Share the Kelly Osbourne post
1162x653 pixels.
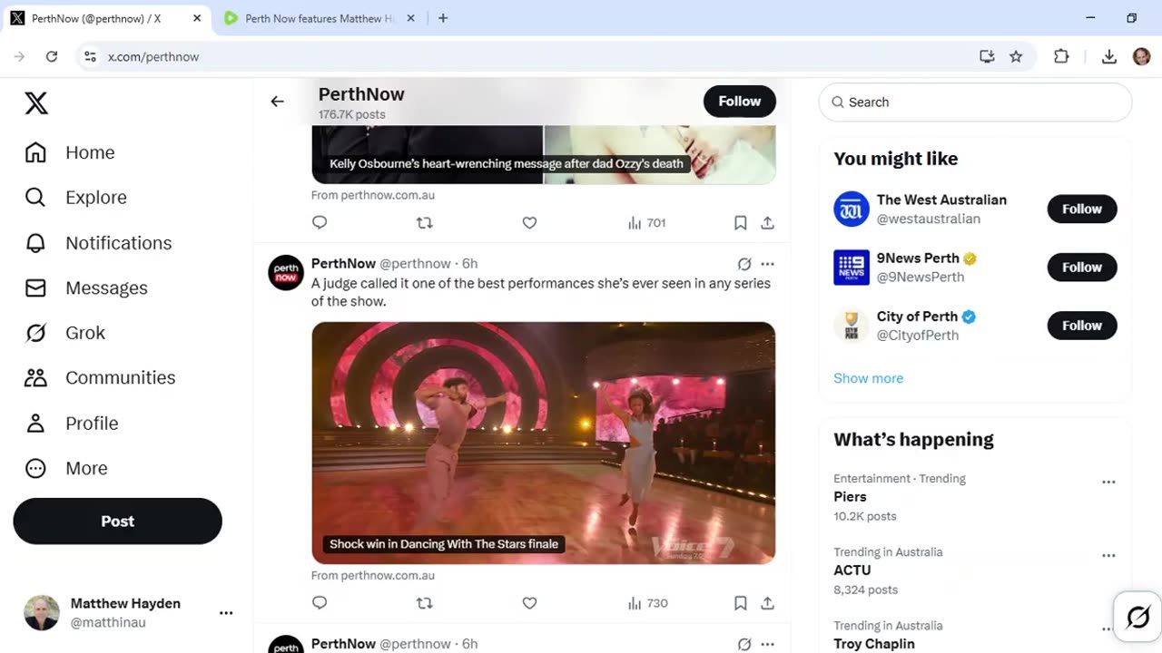(x=767, y=222)
